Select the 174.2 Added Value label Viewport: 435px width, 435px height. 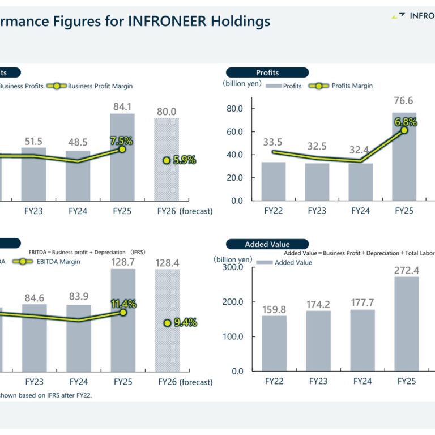click(x=318, y=305)
